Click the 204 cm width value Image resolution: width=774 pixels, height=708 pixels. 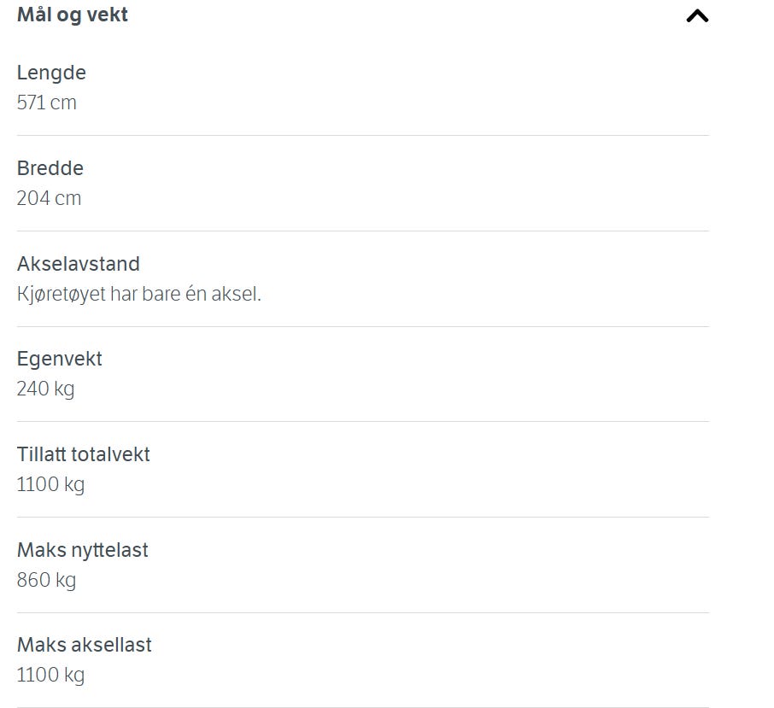coord(49,198)
